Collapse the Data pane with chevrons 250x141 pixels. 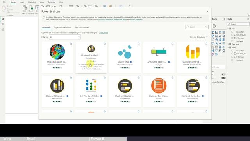point(248,19)
